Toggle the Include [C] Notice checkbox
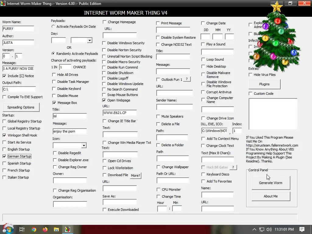Screen dimensions: 312x234 (4, 76)
